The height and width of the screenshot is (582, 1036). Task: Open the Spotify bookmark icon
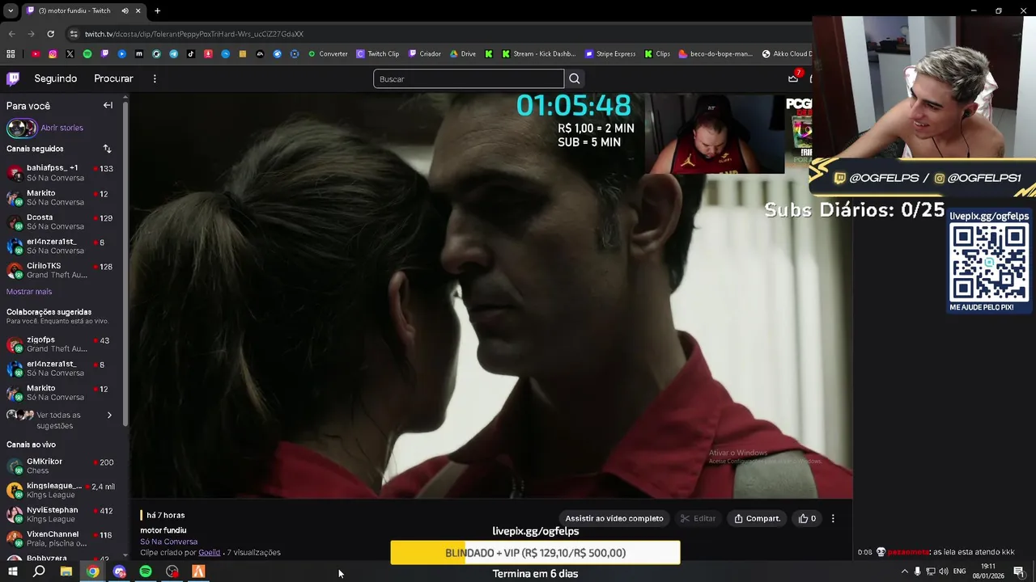coord(87,54)
